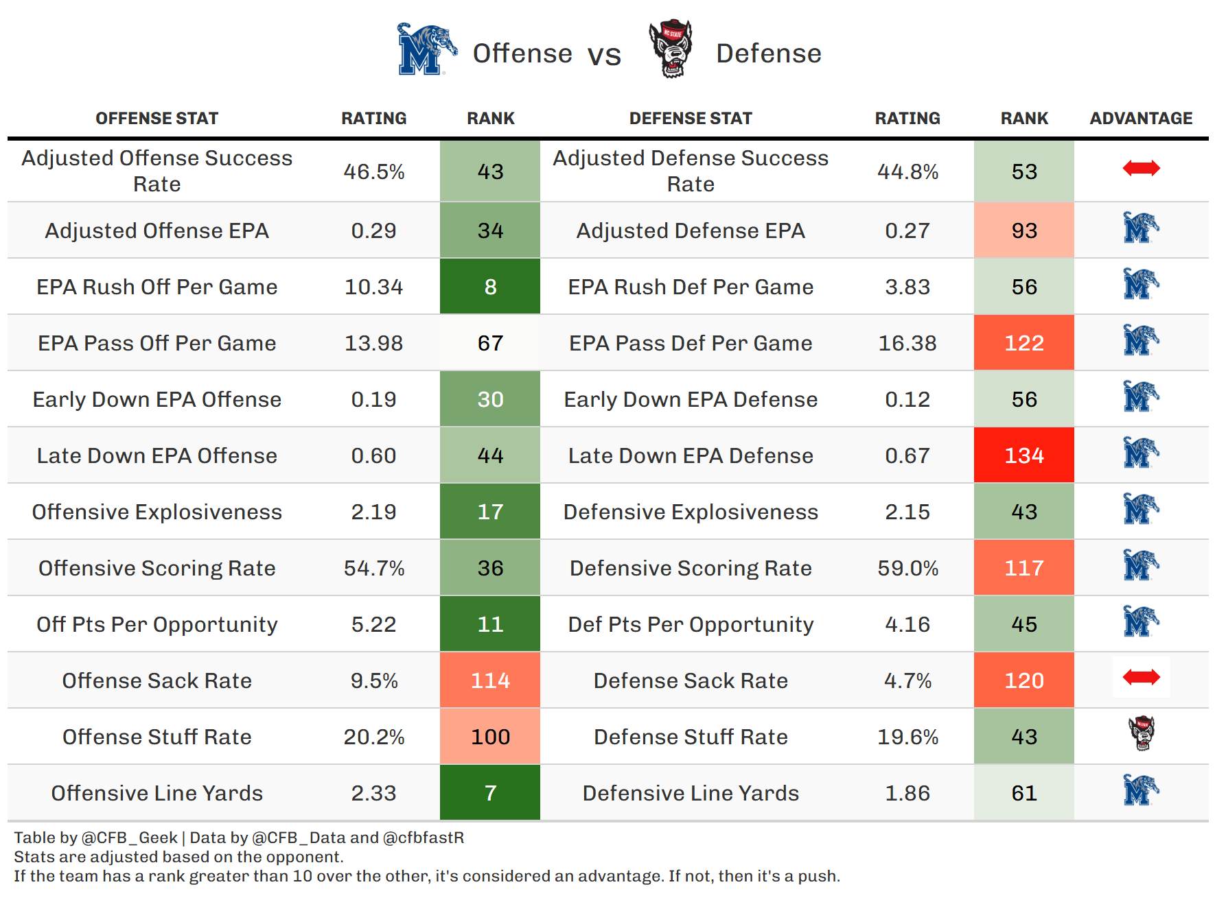This screenshot has height=900, width=1215.
Task: Click the EPA Pass Off Per Game label
Action: click(157, 343)
